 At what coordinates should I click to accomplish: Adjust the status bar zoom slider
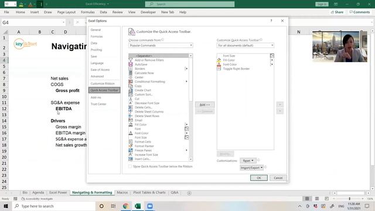[x=349, y=199]
